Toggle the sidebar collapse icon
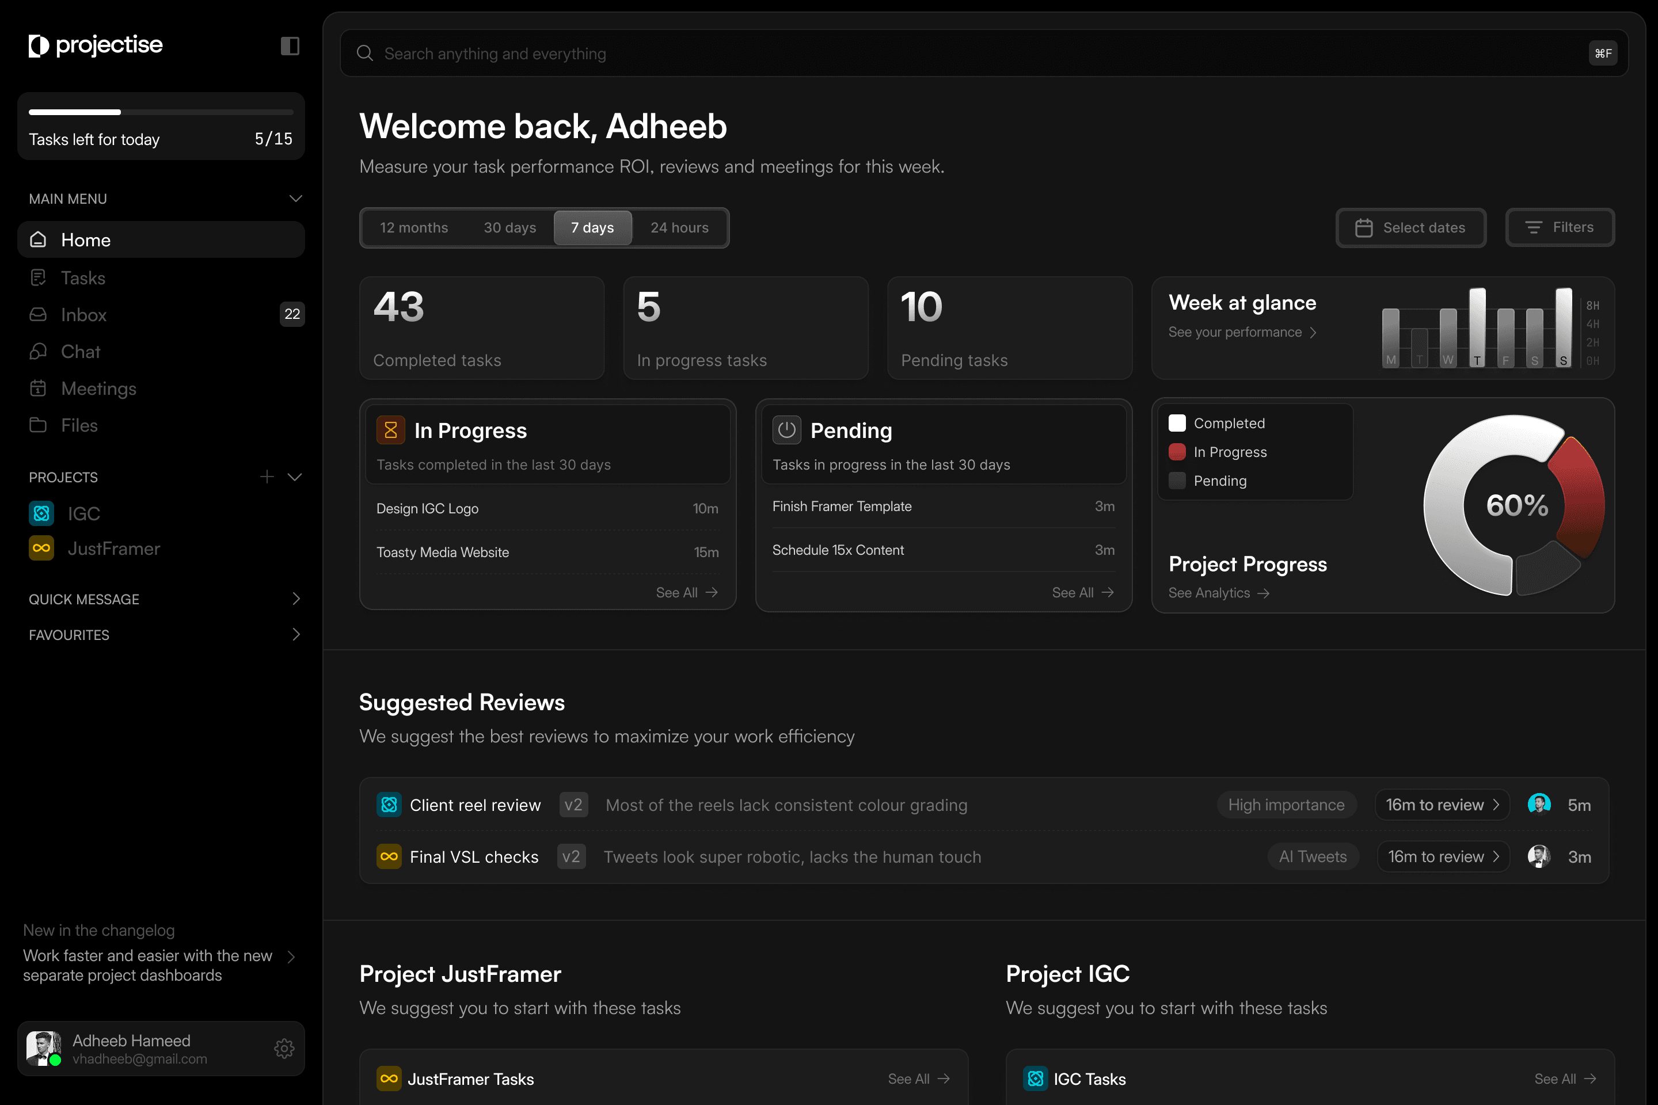This screenshot has width=1658, height=1105. (290, 46)
